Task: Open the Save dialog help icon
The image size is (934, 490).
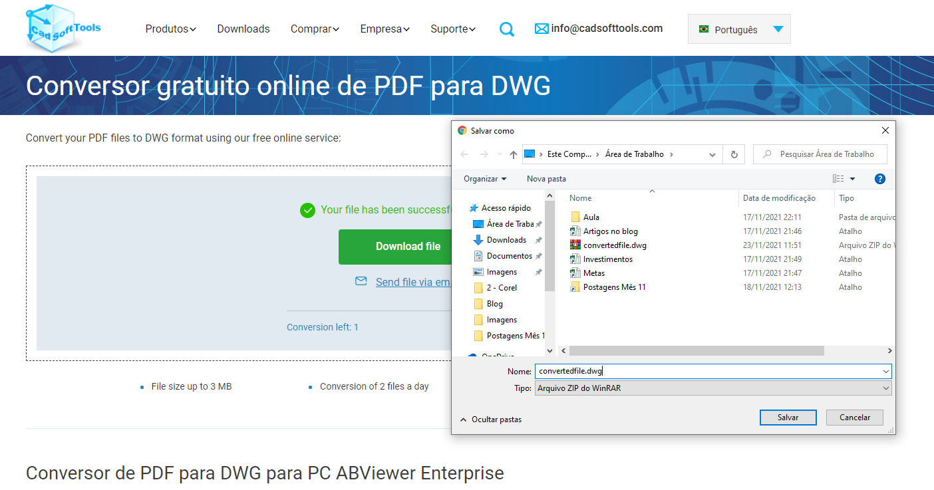Action: 880,179
